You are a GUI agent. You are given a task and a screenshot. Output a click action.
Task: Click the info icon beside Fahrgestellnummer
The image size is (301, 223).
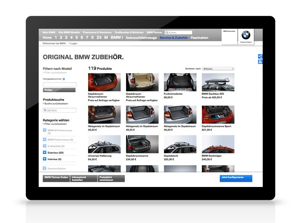coord(64,79)
